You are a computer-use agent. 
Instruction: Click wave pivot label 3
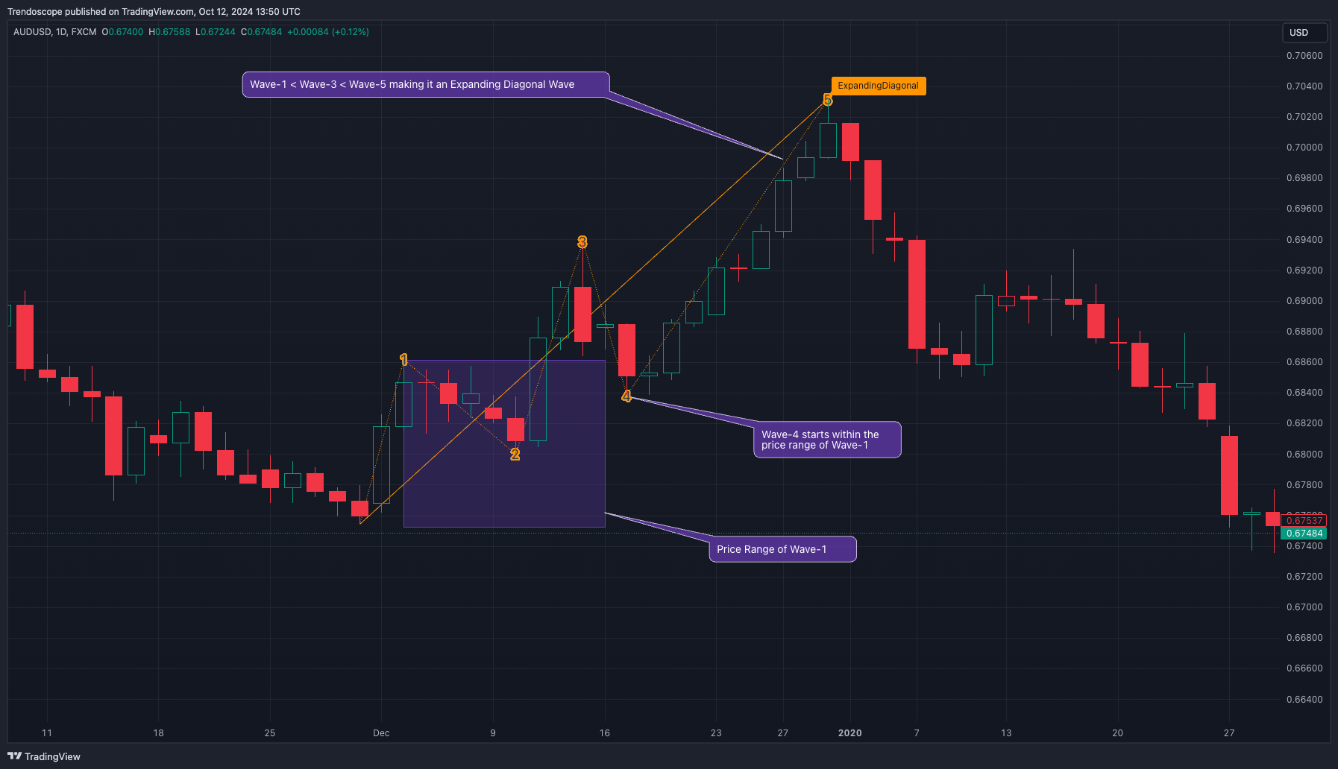[x=582, y=242]
